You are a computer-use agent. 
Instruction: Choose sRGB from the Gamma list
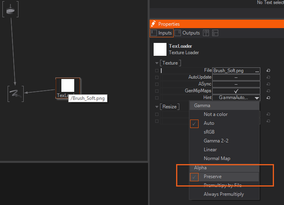(x=210, y=132)
